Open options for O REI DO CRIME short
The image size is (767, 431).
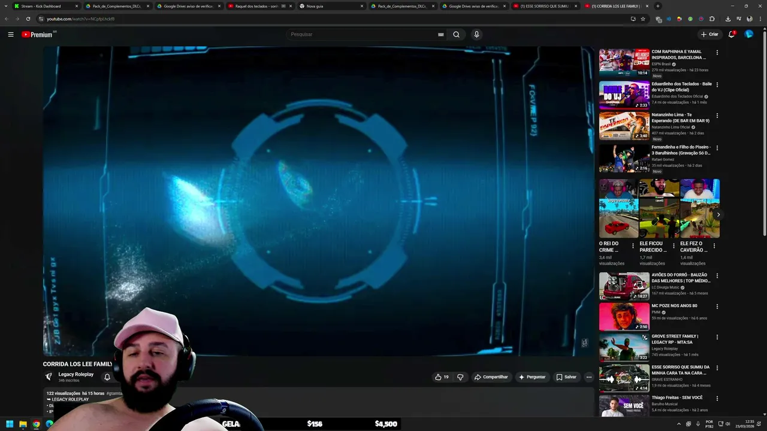633,246
